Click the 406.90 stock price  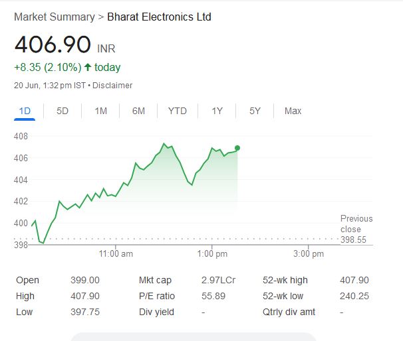click(x=53, y=45)
